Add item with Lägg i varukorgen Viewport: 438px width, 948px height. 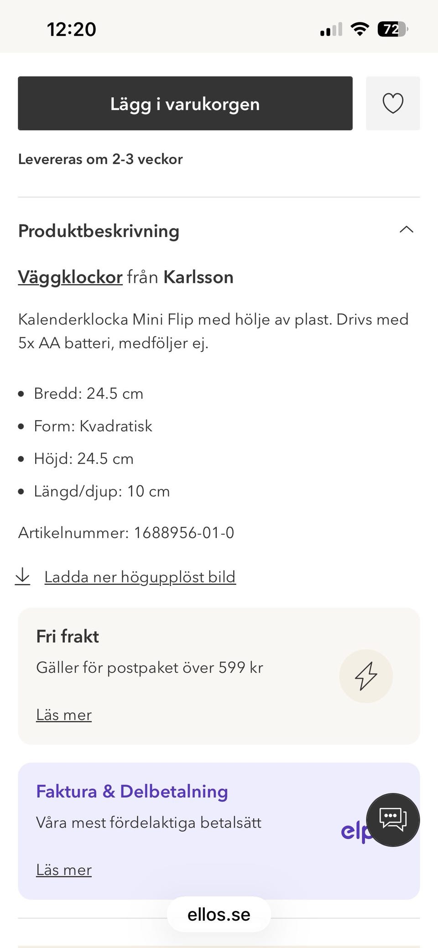tap(185, 103)
